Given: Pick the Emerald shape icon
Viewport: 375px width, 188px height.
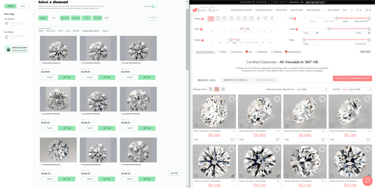Looking at the screenshot, I should [231, 18].
